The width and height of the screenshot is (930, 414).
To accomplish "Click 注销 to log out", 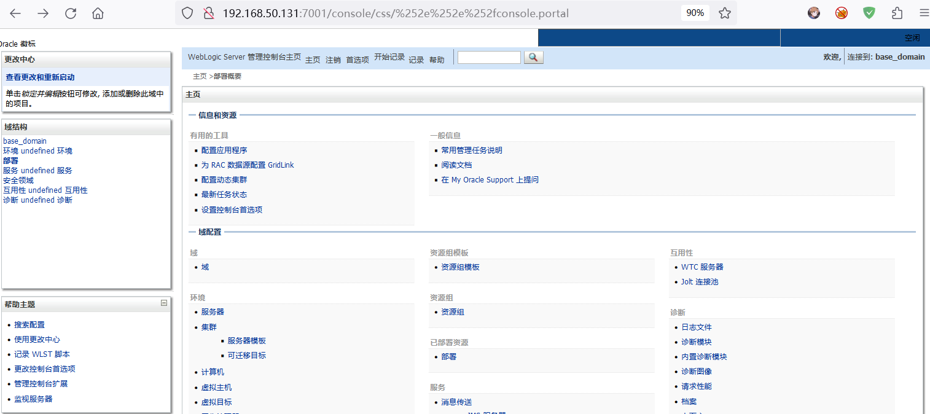I will (x=333, y=60).
